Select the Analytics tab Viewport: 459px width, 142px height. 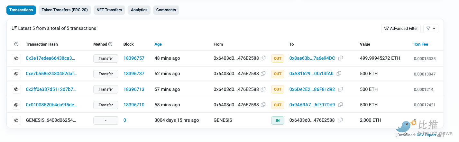[139, 10]
